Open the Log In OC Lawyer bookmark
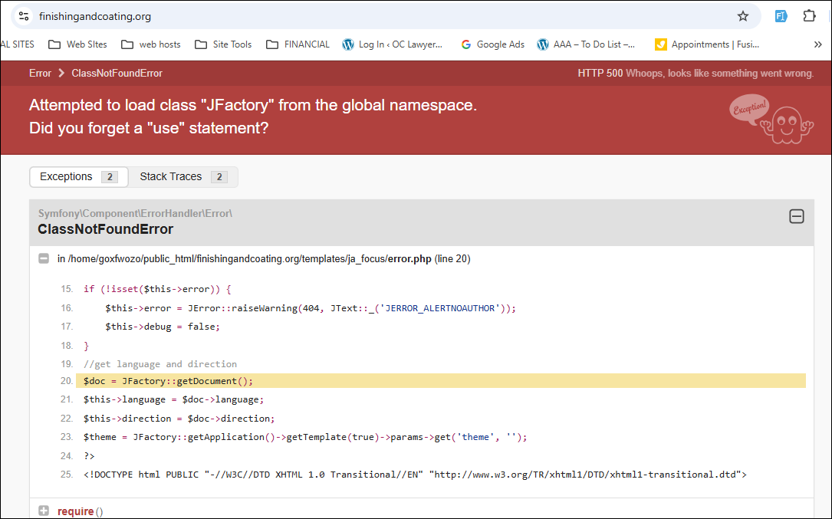The height and width of the screenshot is (519, 832). point(393,44)
